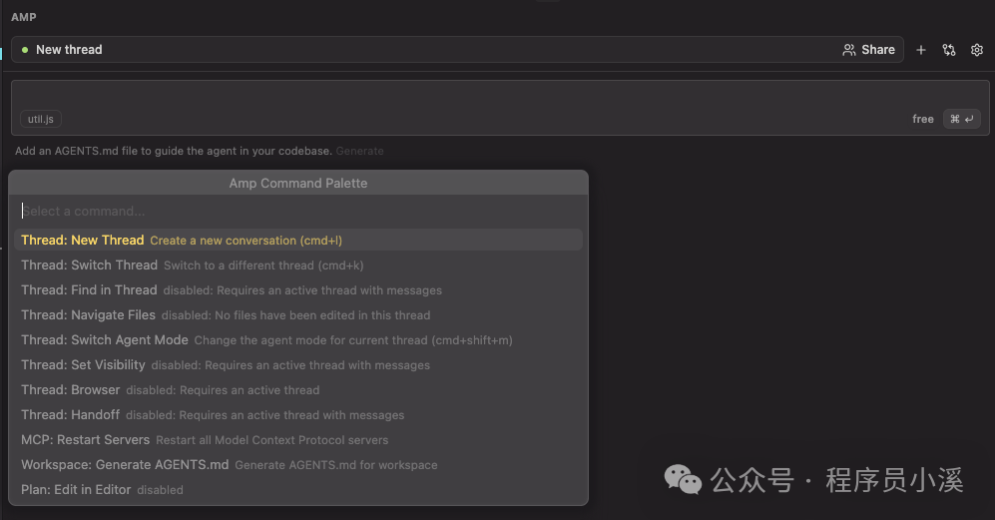Choose Thread: New Thread command
This screenshot has width=995, height=520.
(298, 240)
